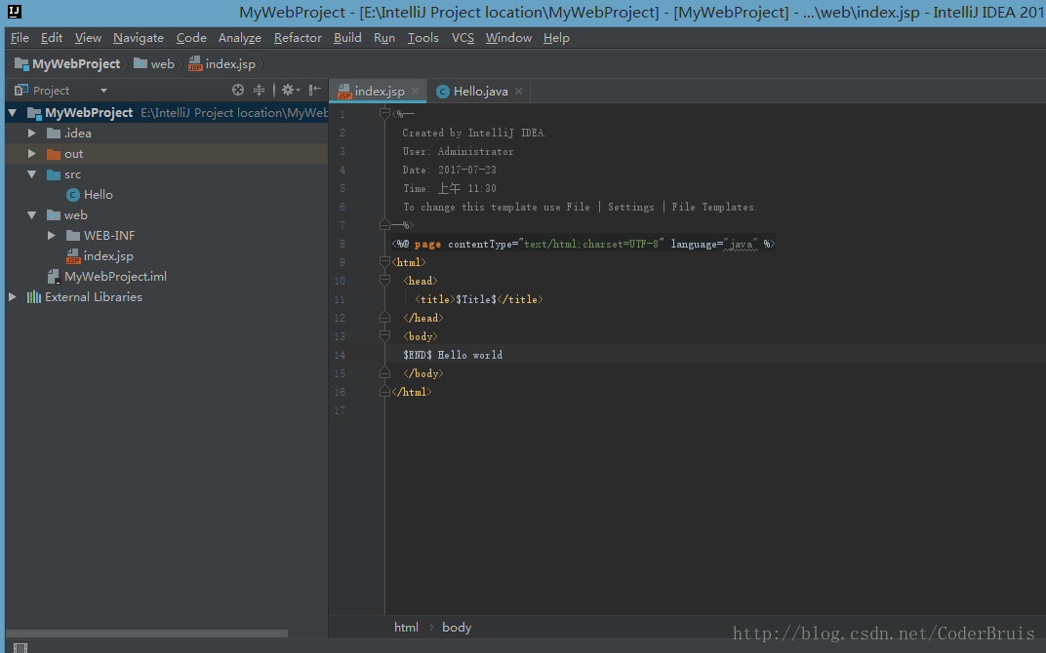Click the MyWebProject.iml file icon
1046x653 pixels.
pos(54,277)
